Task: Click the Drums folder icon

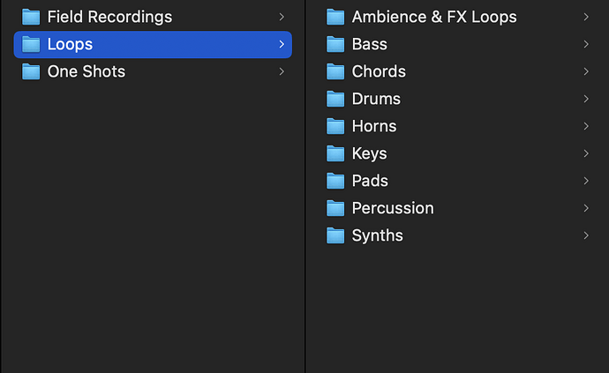Action: (x=335, y=99)
